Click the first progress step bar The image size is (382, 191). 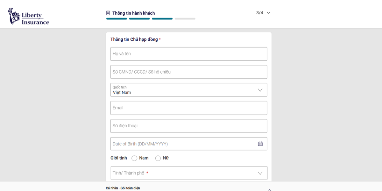pos(117,19)
